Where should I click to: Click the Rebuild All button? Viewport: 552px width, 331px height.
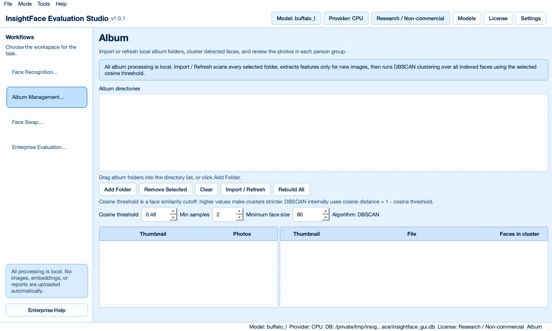tap(291, 189)
